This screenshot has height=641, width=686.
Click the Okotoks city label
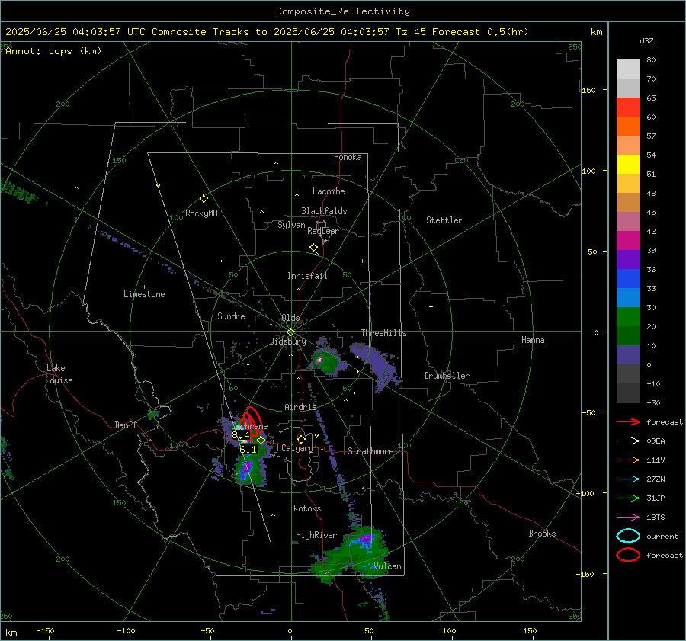[x=305, y=508]
